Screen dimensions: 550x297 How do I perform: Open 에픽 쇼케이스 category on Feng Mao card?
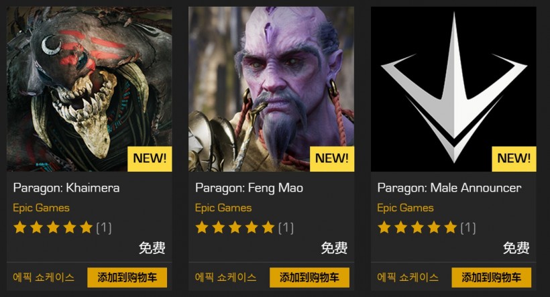[225, 278]
